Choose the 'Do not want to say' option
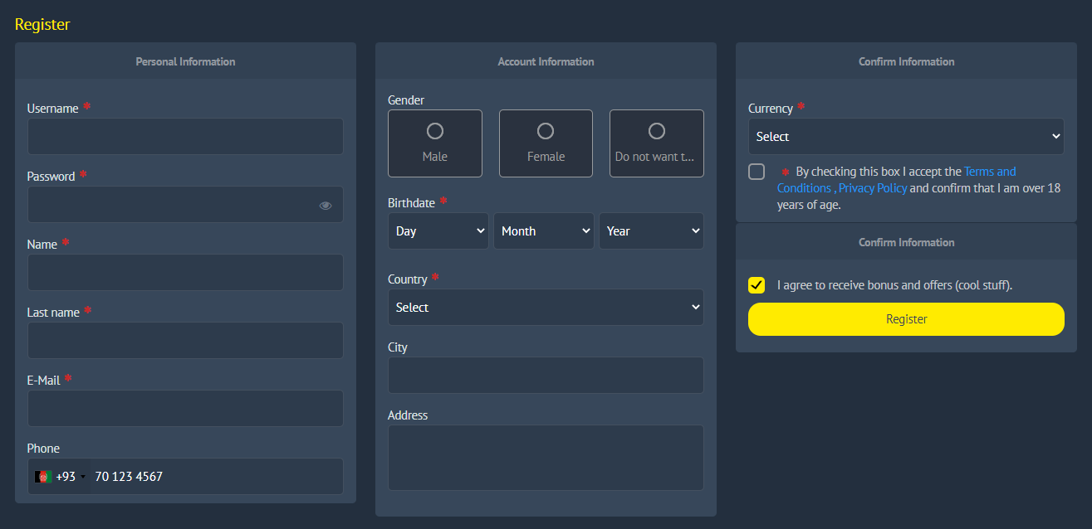This screenshot has width=1092, height=529. pyautogui.click(x=656, y=143)
